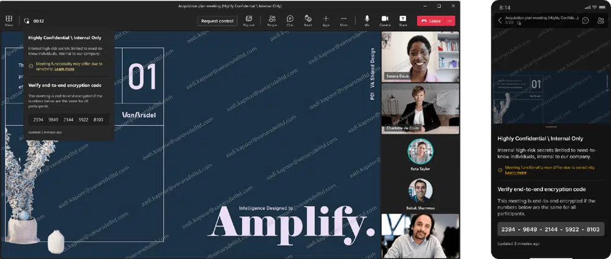Image resolution: width=611 pixels, height=259 pixels.
Task: Click the Share content icon
Action: pyautogui.click(x=403, y=21)
